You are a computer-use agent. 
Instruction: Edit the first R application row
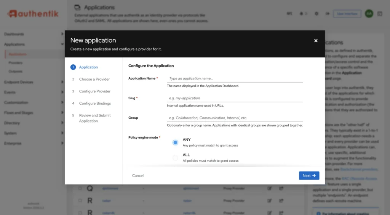click(269, 201)
